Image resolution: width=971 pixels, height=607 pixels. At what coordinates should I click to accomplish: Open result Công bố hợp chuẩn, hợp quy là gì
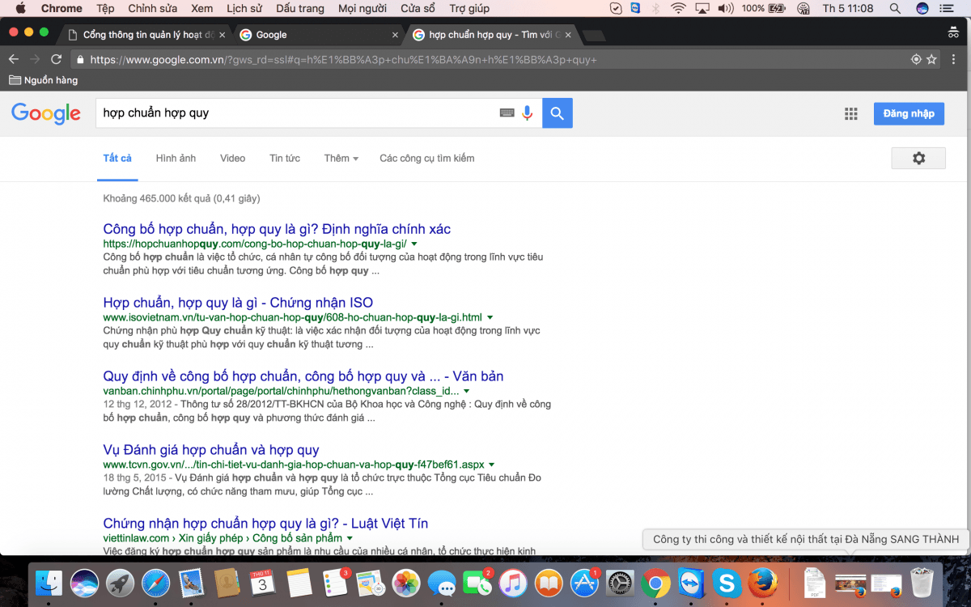click(x=277, y=229)
